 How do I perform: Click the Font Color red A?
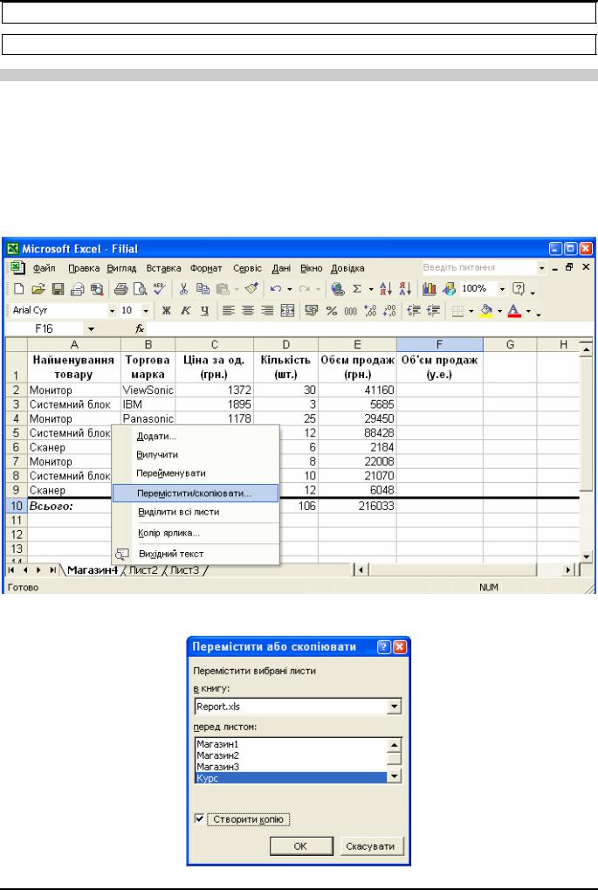pos(514,310)
